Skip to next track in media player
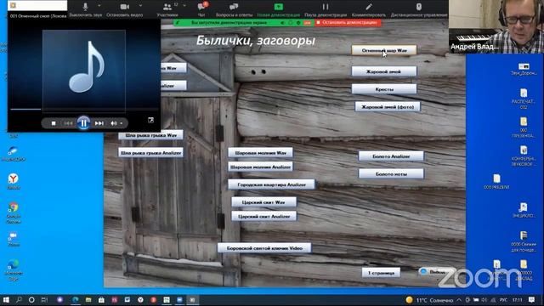This screenshot has height=306, width=544. (99, 123)
